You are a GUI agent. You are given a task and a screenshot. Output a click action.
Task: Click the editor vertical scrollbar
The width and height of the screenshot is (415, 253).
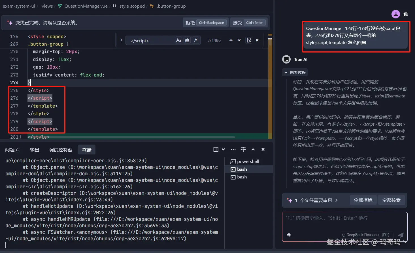tap(270, 86)
